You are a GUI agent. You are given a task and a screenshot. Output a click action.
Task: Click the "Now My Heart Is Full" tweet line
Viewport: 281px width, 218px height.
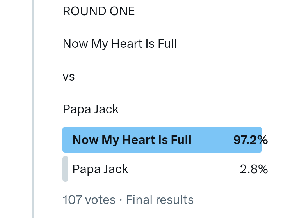click(120, 44)
